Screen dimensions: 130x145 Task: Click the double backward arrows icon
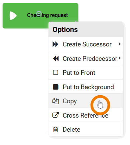(x=56, y=58)
